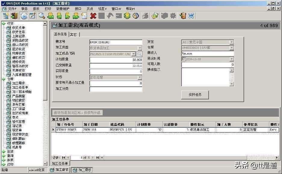Open 加工任务单 in the tree
This screenshot has height=174, width=282.
[x=20, y=87]
